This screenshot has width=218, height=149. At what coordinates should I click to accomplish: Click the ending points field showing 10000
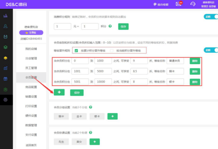pos(103,82)
